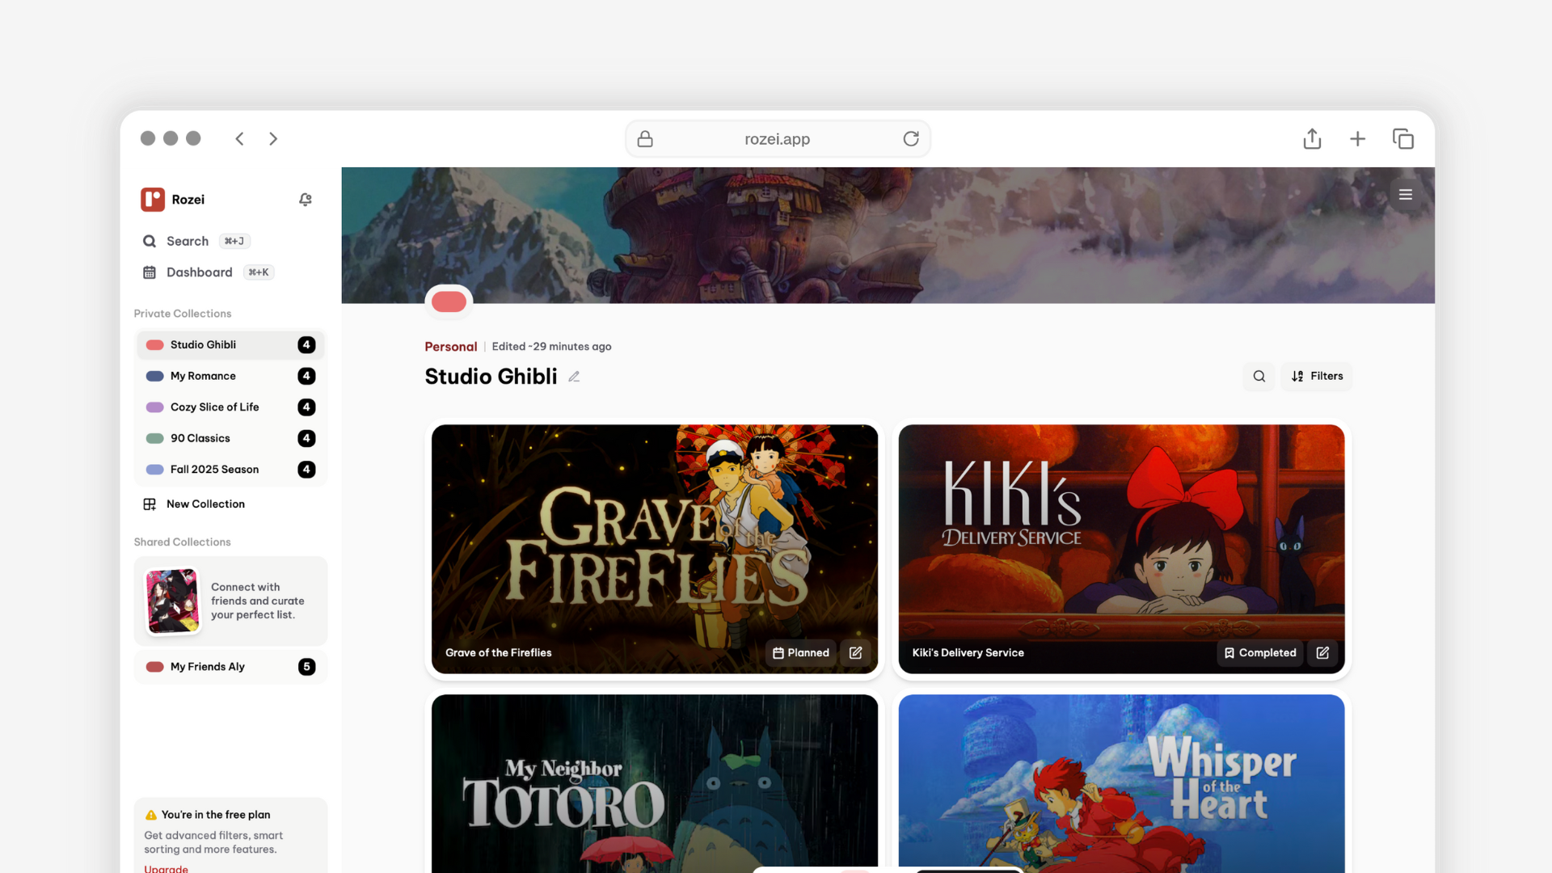Click the browser share icon
This screenshot has height=873, width=1552.
(x=1312, y=139)
